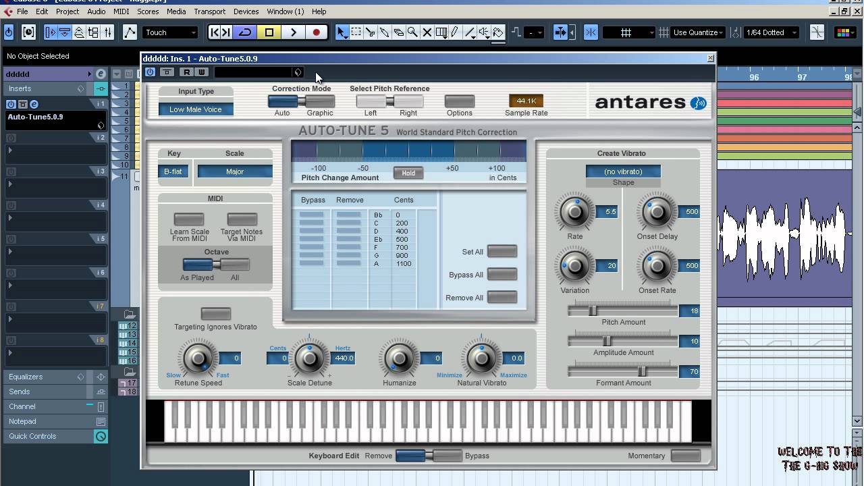The width and height of the screenshot is (864, 486).
Task: Open the File menu
Action: click(x=22, y=11)
